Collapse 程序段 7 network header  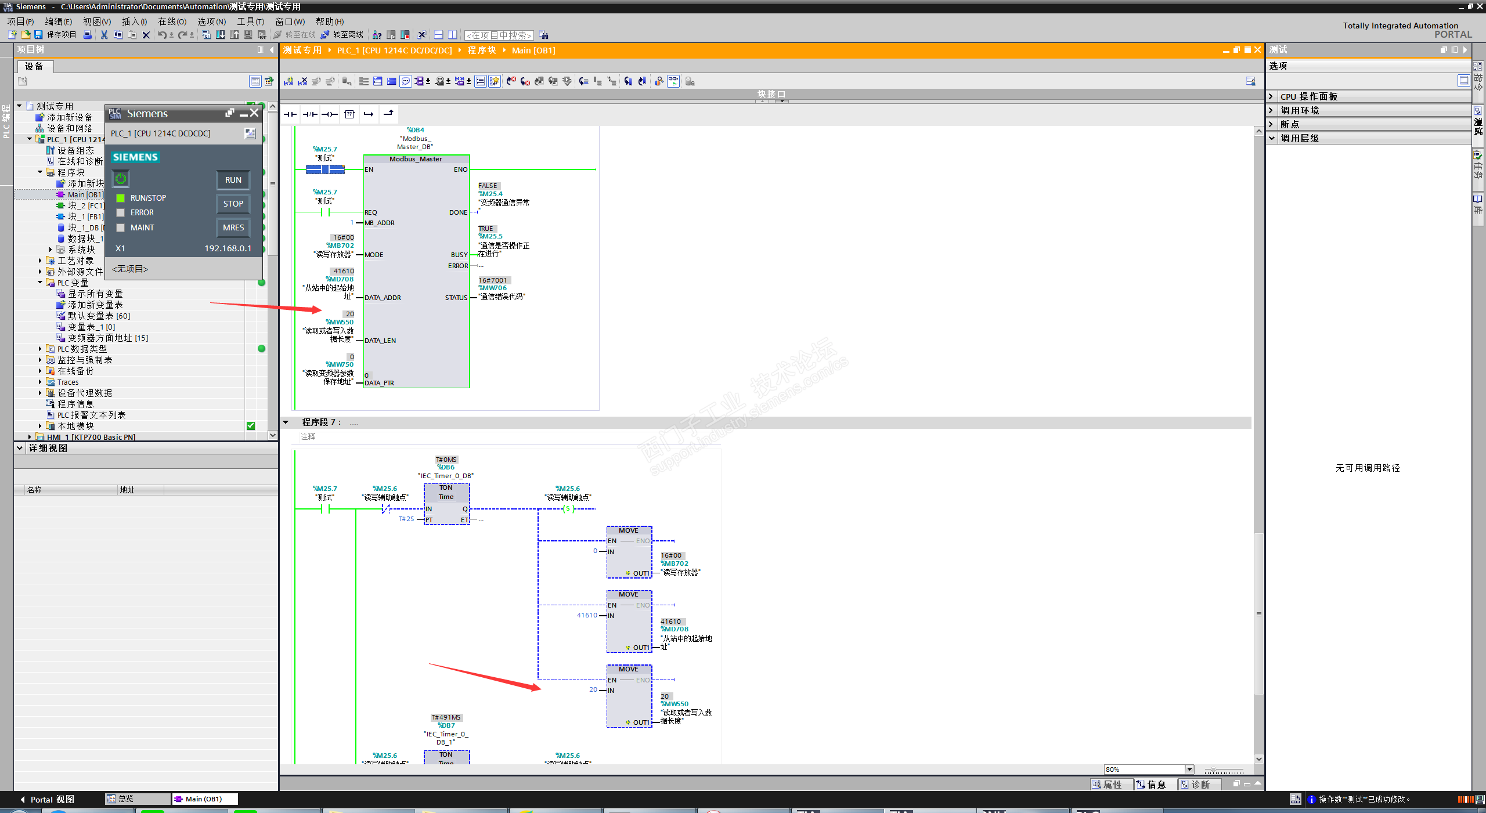pyautogui.click(x=286, y=422)
